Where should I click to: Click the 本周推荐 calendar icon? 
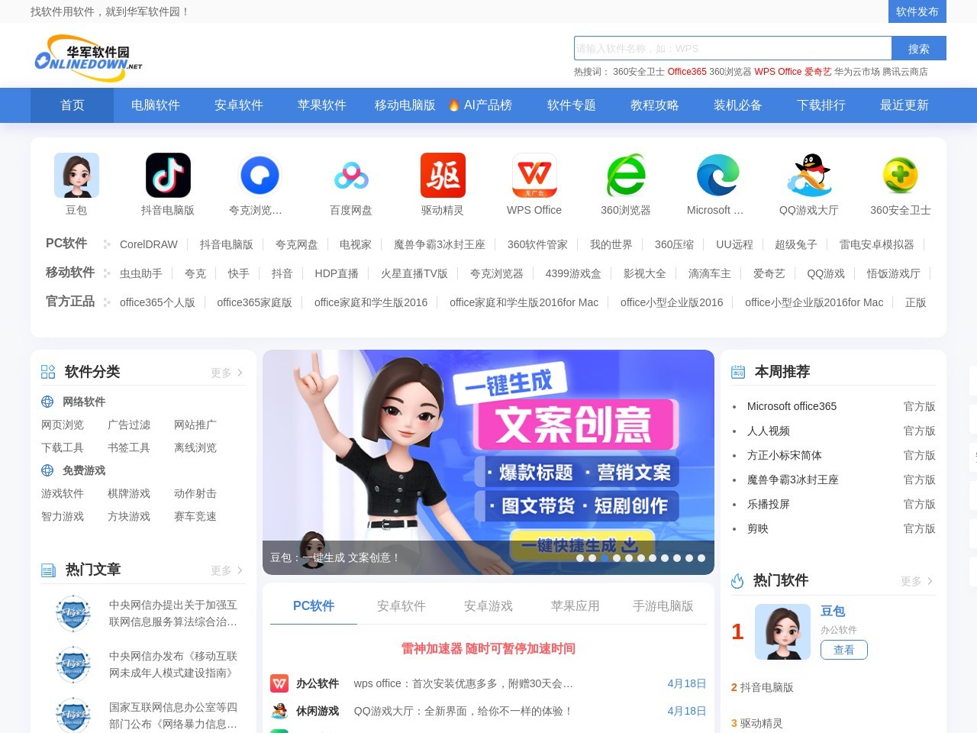click(x=738, y=372)
